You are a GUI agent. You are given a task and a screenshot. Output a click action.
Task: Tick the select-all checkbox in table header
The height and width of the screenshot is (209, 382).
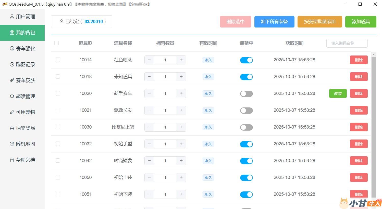57,43
